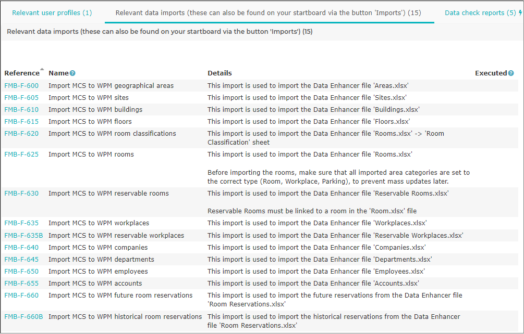Click the help icon beside Executed column

[511, 73]
